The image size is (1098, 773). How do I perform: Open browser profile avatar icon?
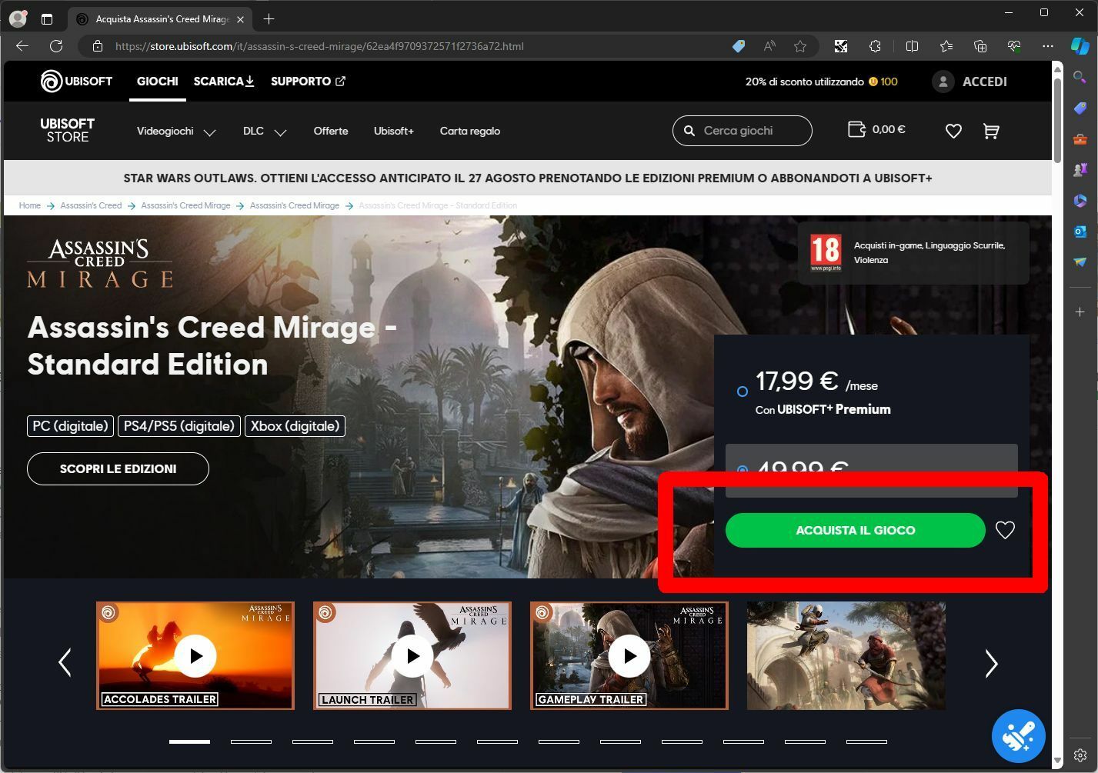tap(17, 18)
